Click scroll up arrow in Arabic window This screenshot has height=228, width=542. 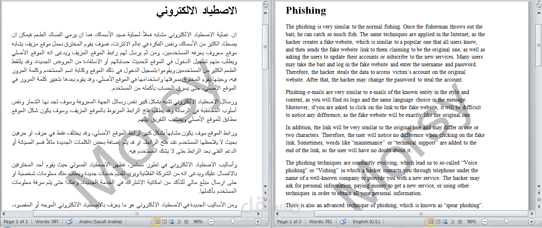[x=265, y=13]
